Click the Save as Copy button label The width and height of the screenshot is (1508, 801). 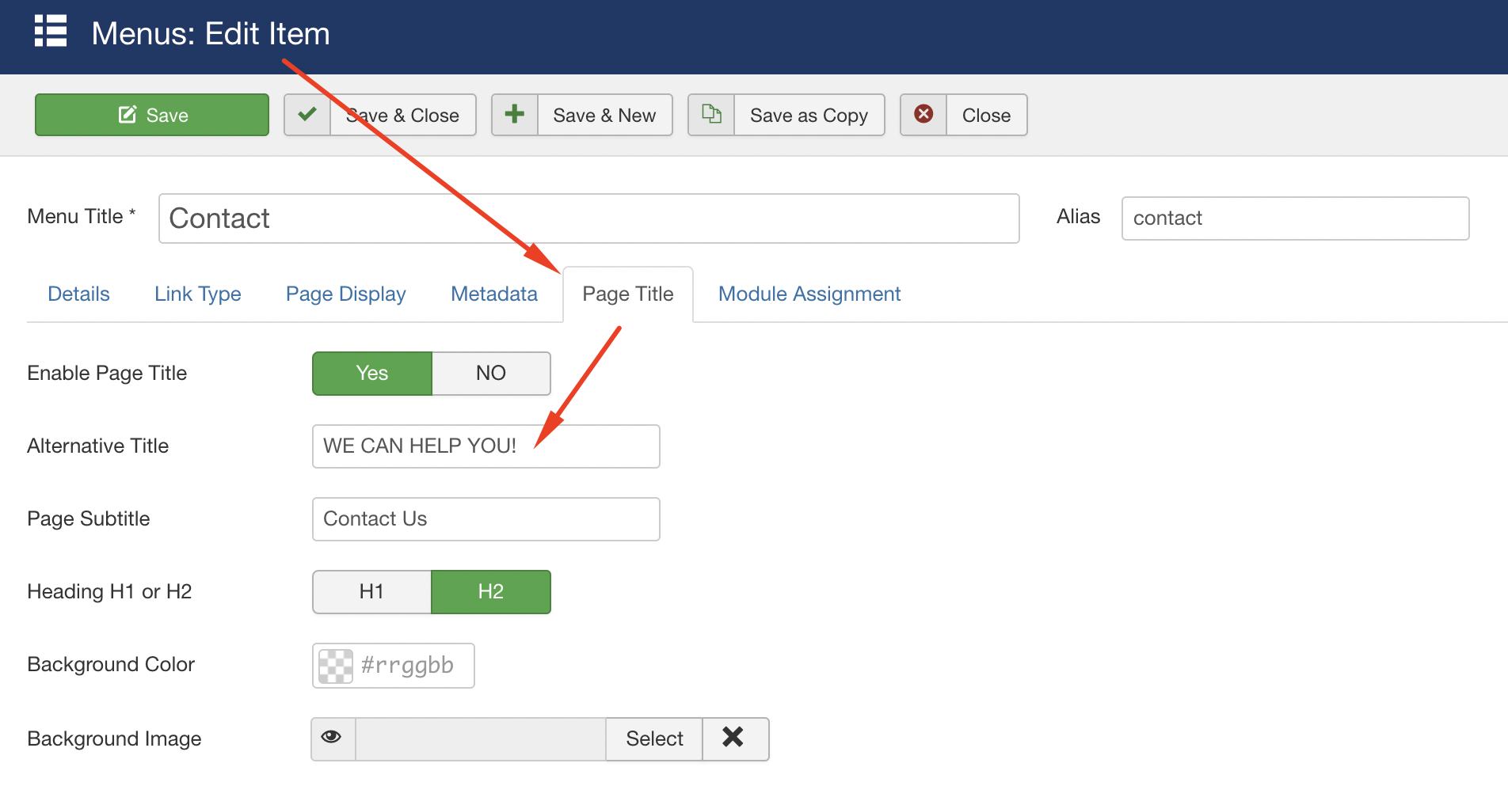809,116
